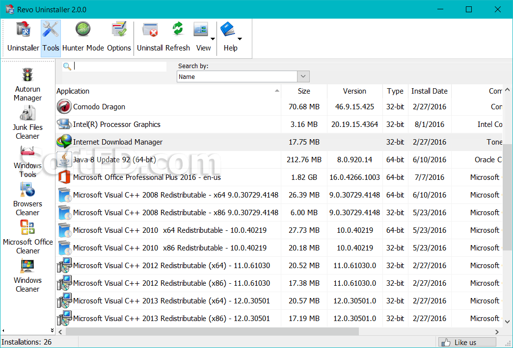
Task: Open the View dropdown arrow
Action: (213, 39)
